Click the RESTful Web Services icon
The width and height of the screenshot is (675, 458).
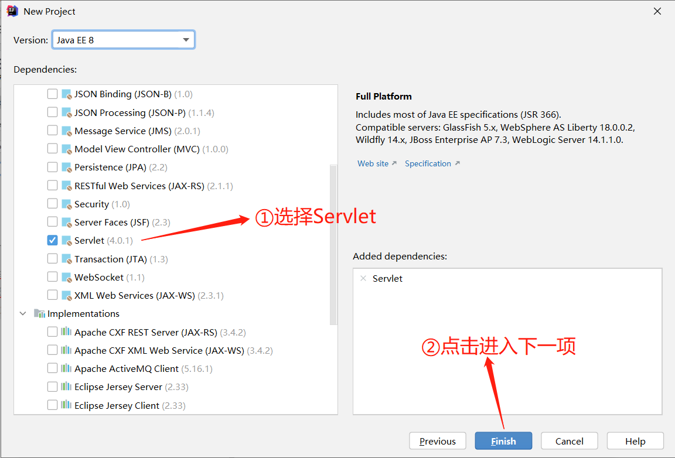66,186
